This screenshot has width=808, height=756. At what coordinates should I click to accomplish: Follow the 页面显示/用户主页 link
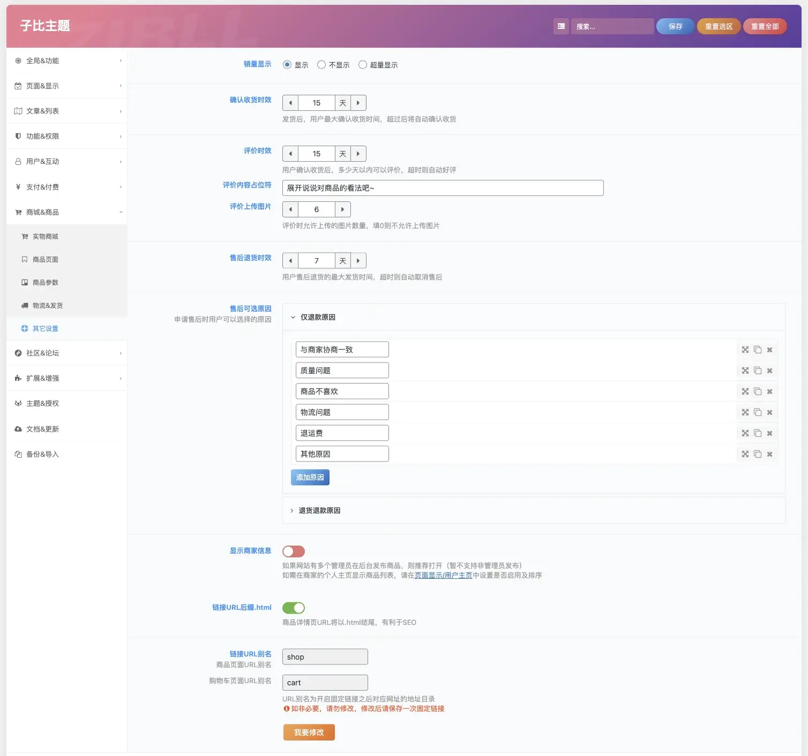pos(443,576)
